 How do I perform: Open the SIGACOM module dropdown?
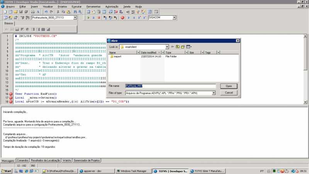click(174, 17)
